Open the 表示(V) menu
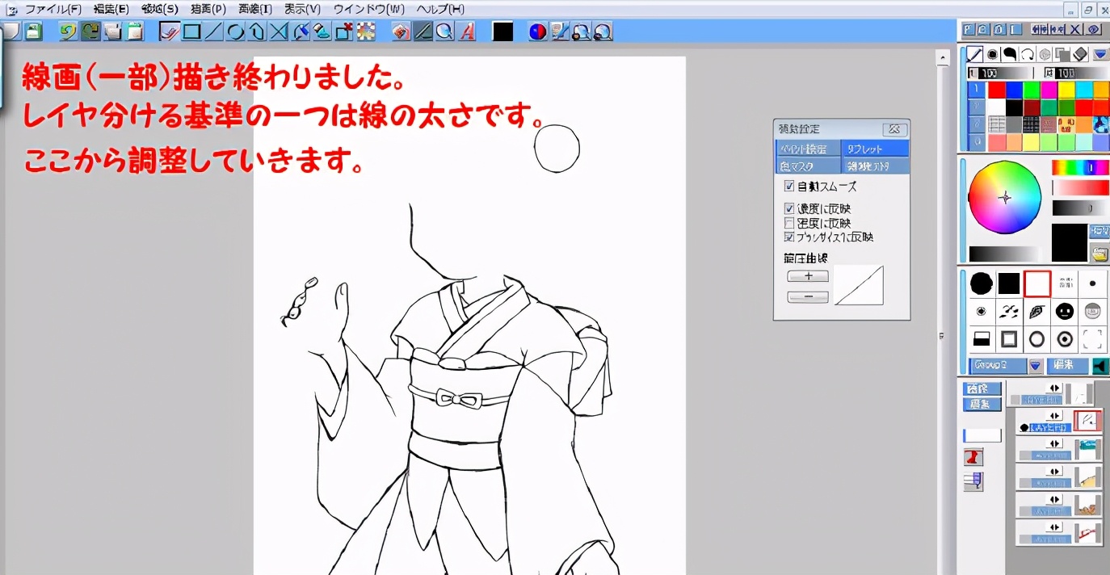 pos(302,9)
